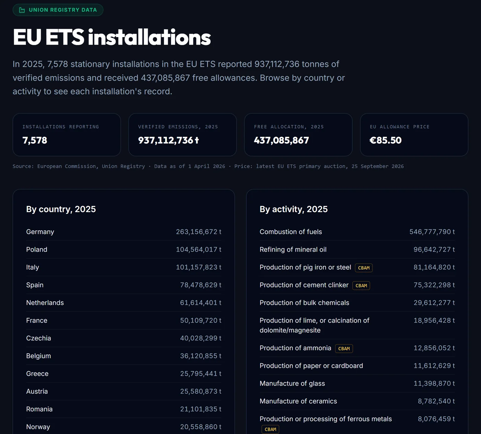Screen dimensions: 481x434
Task: Open Production of cement clinker activity
Action: coord(357,285)
